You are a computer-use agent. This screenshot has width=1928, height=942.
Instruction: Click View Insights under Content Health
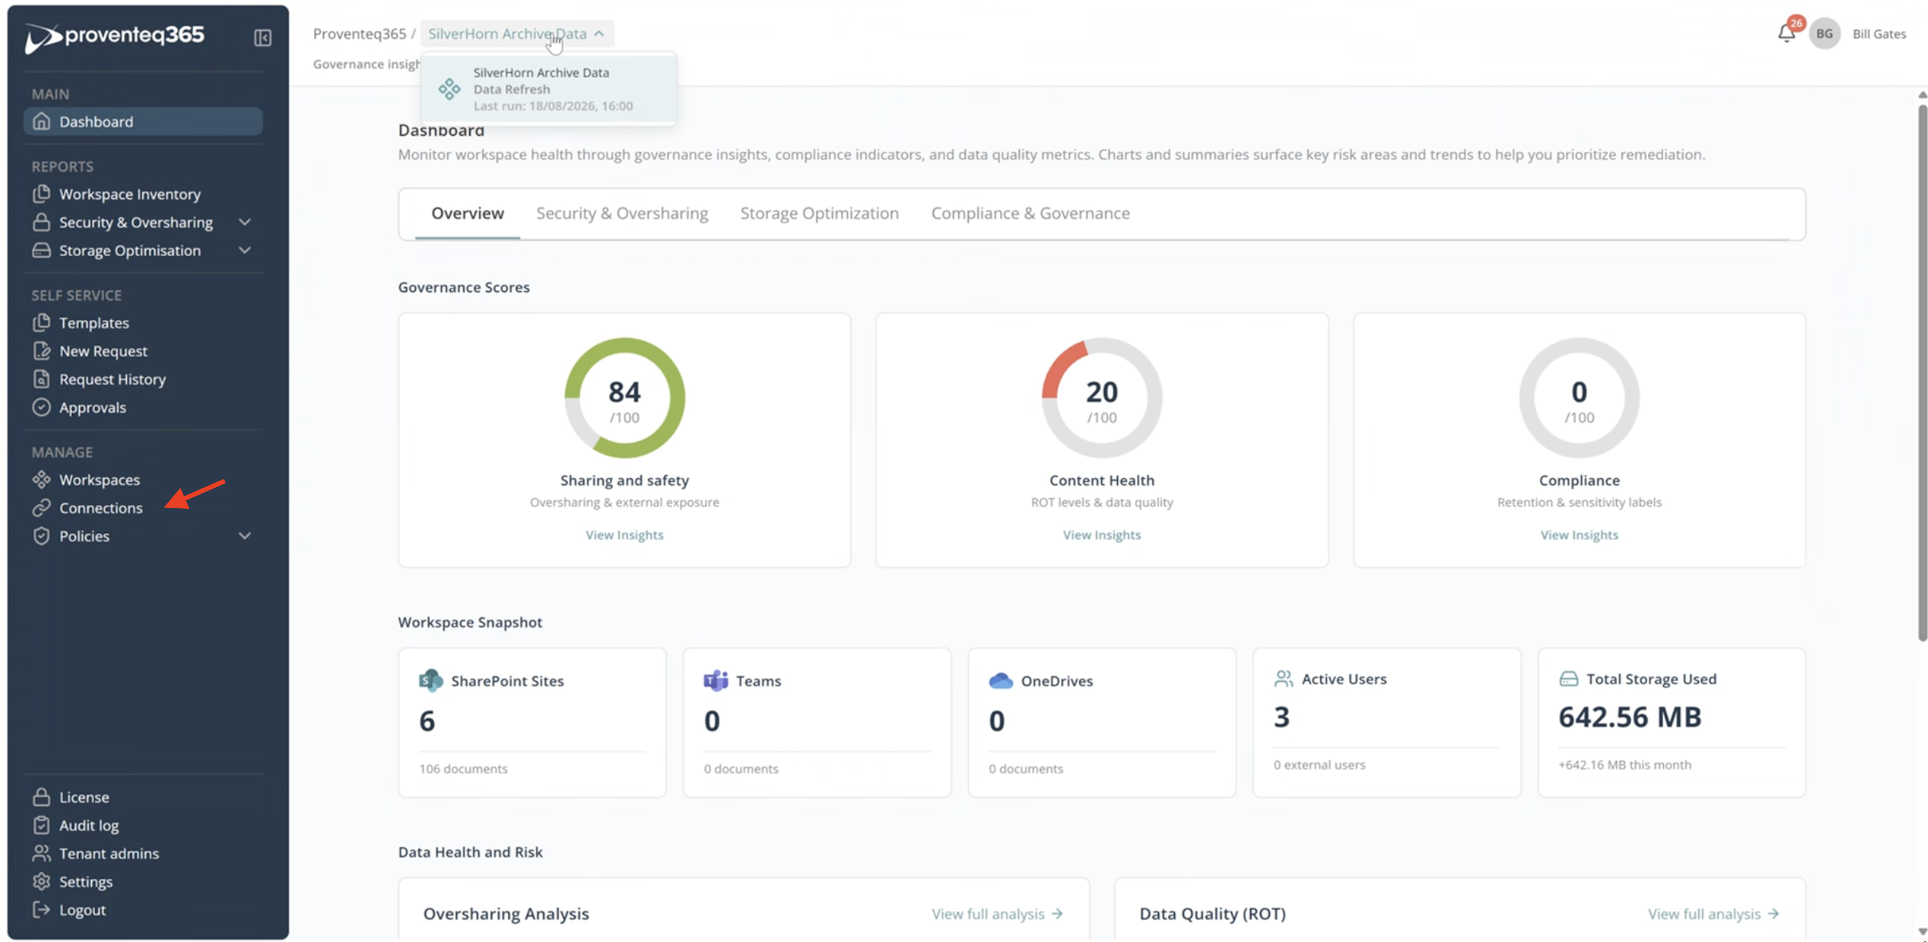point(1102,535)
